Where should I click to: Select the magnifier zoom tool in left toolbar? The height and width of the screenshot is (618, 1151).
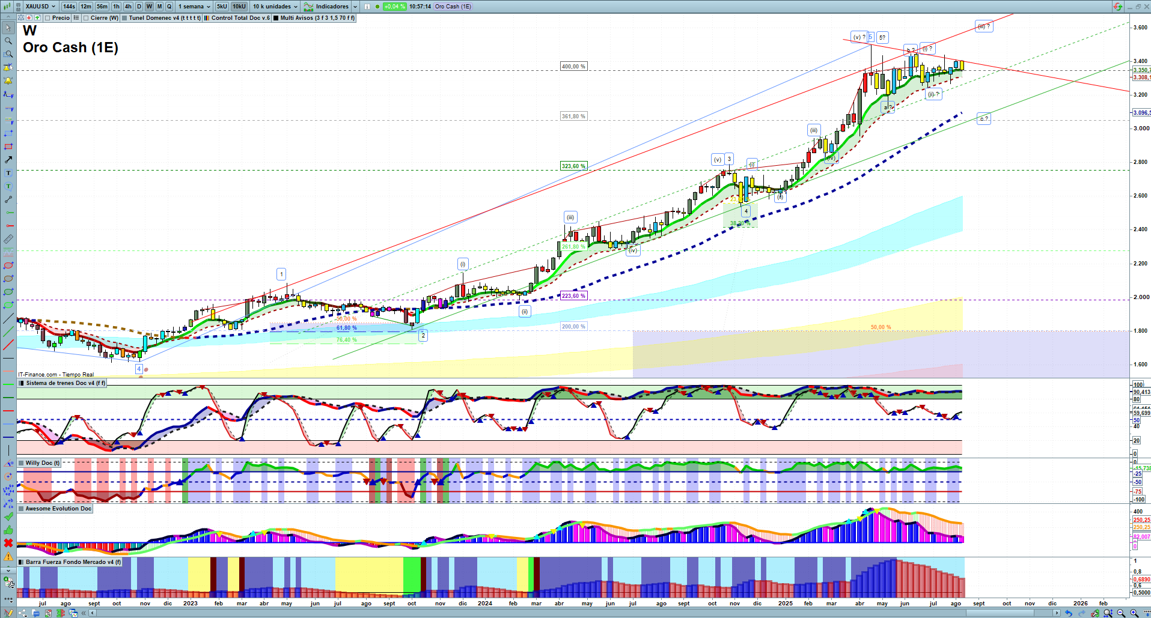[x=8, y=41]
